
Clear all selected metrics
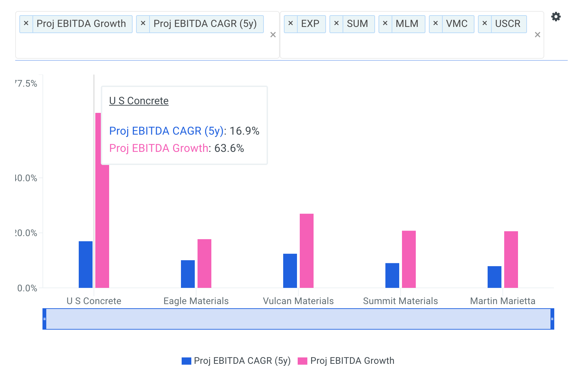click(x=273, y=35)
